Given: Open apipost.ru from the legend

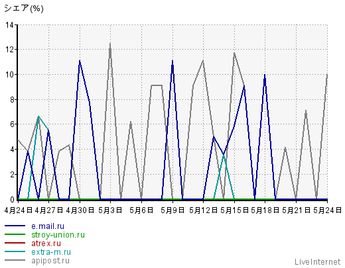Looking at the screenshot, I should pos(50,261).
